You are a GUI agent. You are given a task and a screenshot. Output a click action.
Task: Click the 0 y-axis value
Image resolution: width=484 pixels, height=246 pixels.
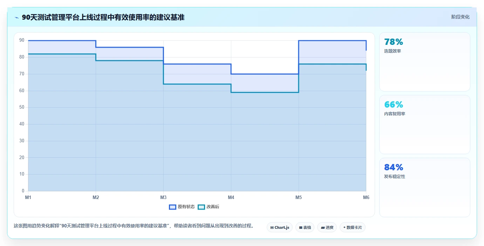click(23, 191)
